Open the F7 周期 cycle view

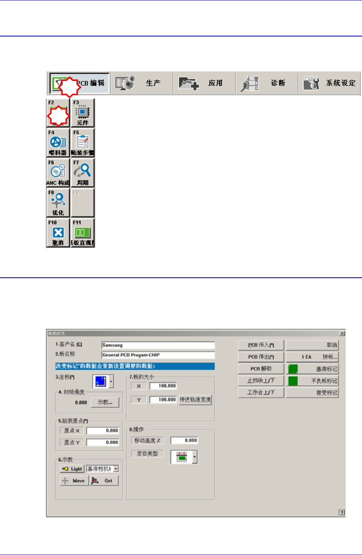[82, 173]
